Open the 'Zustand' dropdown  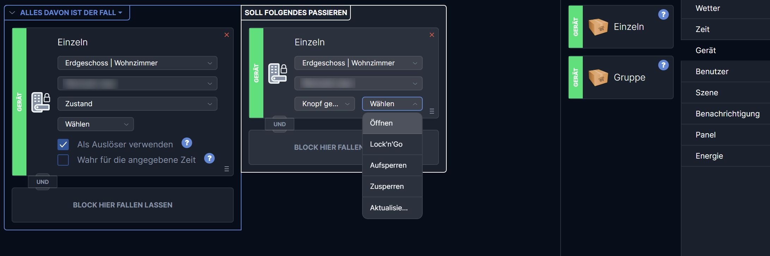coord(137,104)
